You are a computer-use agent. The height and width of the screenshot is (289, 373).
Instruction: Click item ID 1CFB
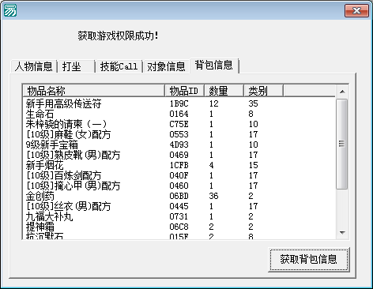tap(179, 165)
